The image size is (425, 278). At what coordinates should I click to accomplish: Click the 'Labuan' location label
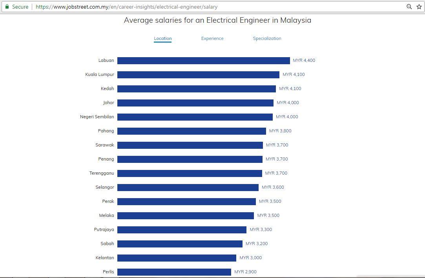106,60
